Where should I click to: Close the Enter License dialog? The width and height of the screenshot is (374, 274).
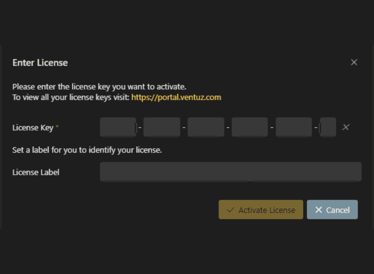354,62
